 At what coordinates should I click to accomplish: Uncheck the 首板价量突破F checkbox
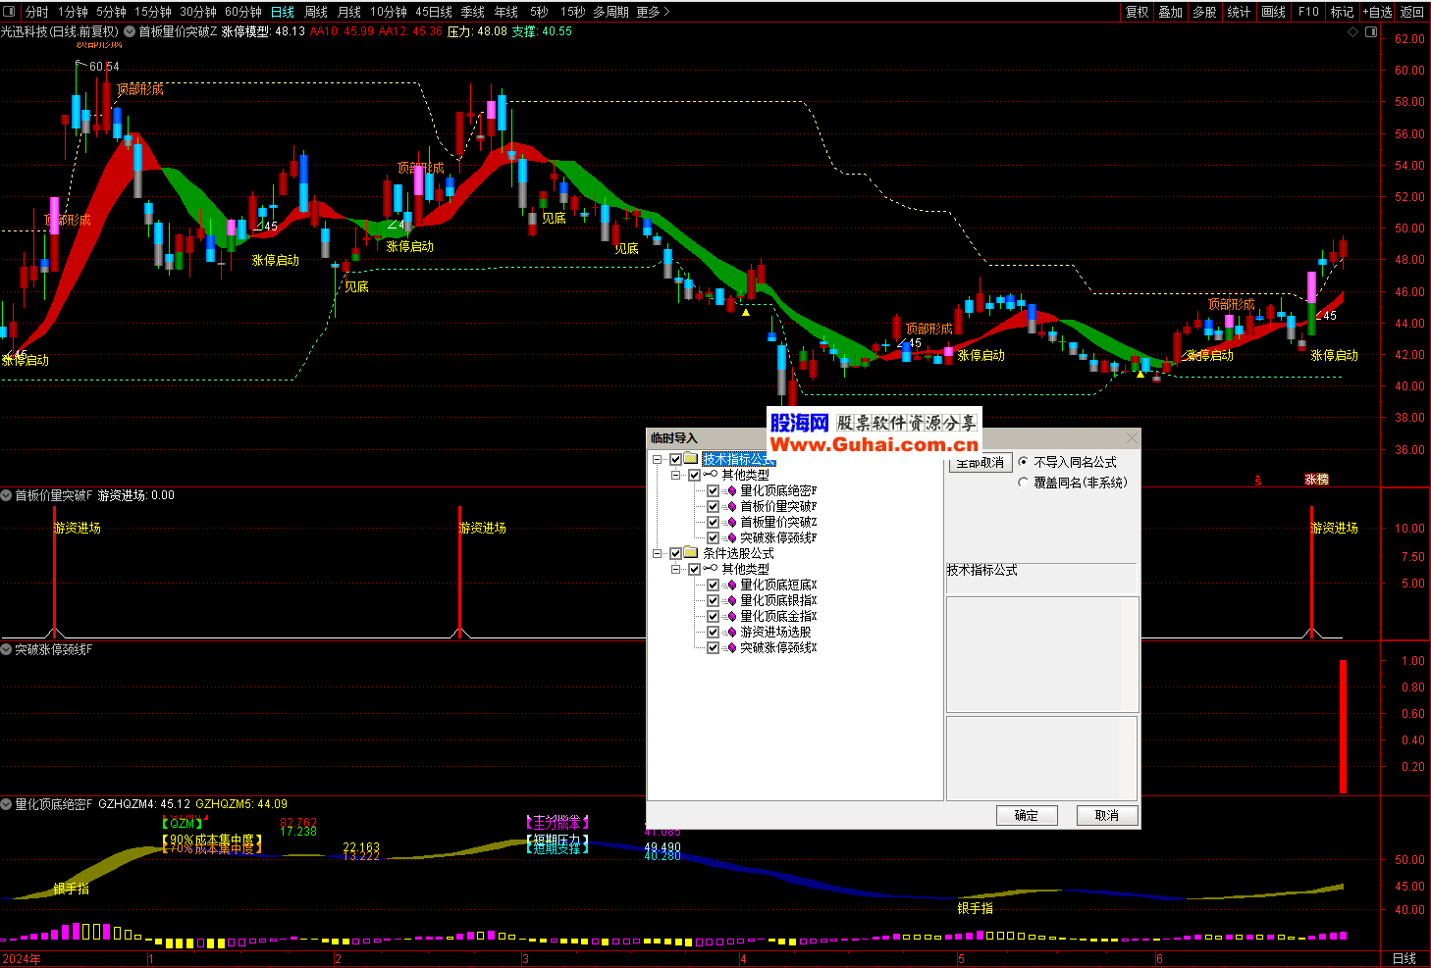pos(713,506)
